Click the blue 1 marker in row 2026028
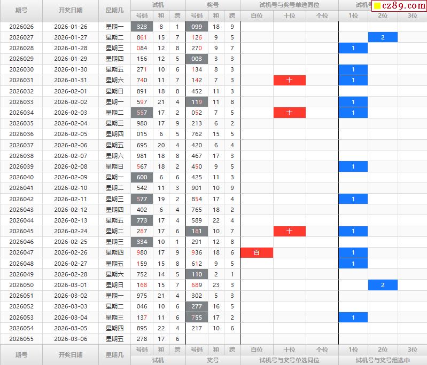The height and width of the screenshot is (365, 427). (353, 48)
